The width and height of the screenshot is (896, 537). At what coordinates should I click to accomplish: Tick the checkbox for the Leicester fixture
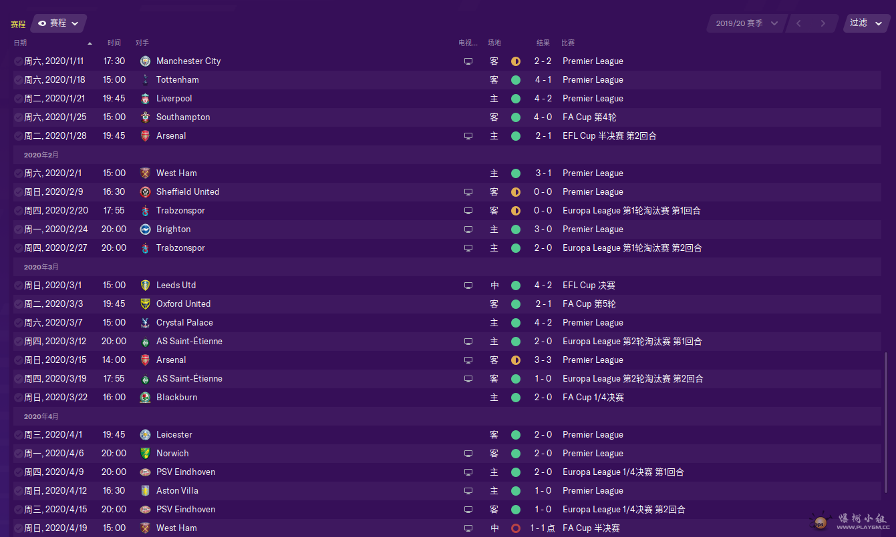18,434
